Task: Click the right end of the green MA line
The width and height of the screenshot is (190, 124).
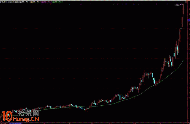Action: pyautogui.click(x=183, y=60)
